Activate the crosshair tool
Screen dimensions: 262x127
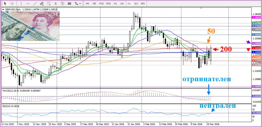[x=12, y=3]
